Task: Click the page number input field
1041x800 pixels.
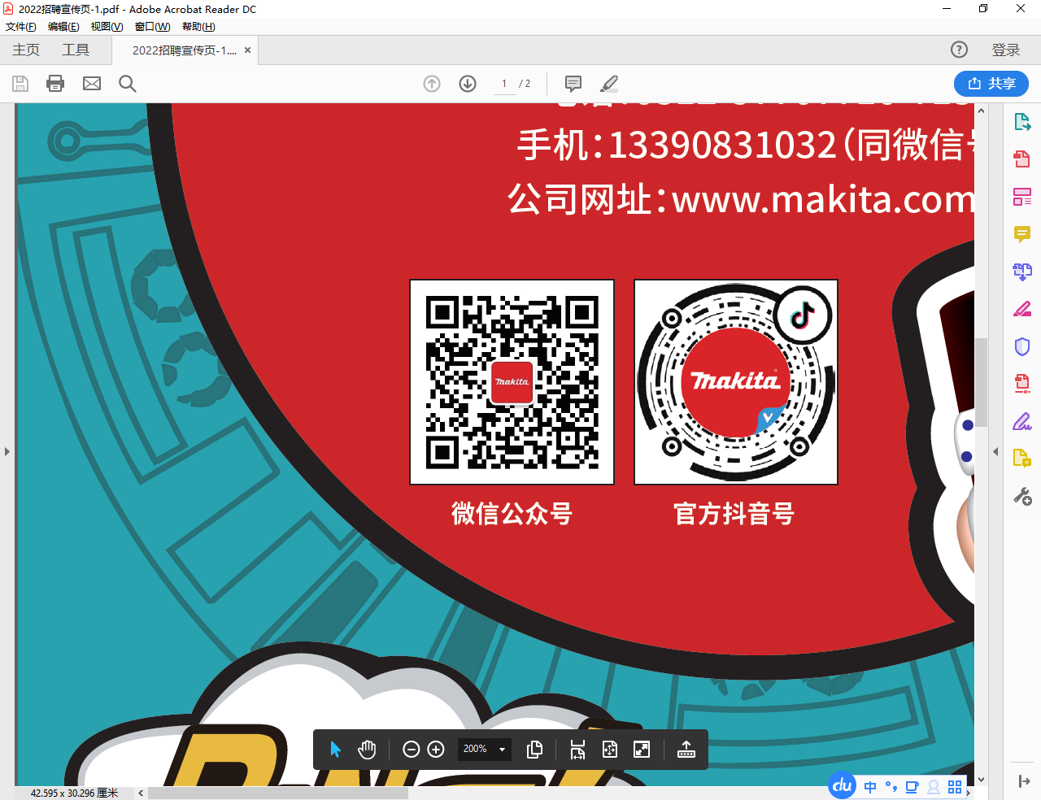Action: tap(504, 84)
